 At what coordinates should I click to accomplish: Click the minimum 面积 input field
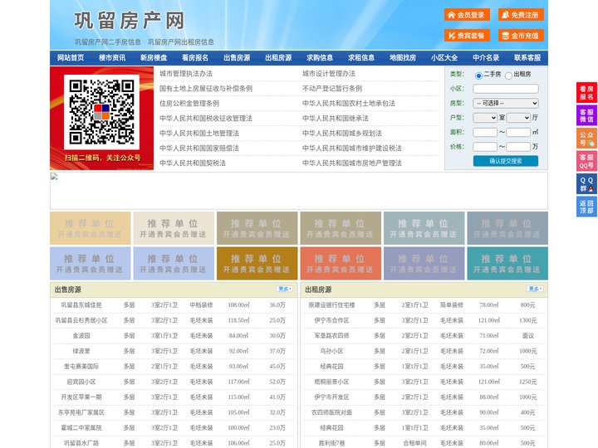(x=485, y=132)
